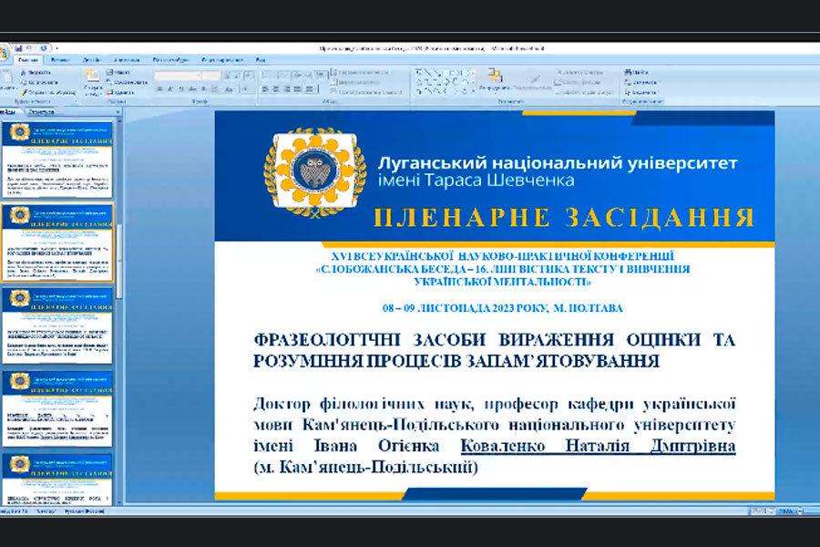Justify text in the paragraph group
The image size is (820, 547).
[298, 89]
